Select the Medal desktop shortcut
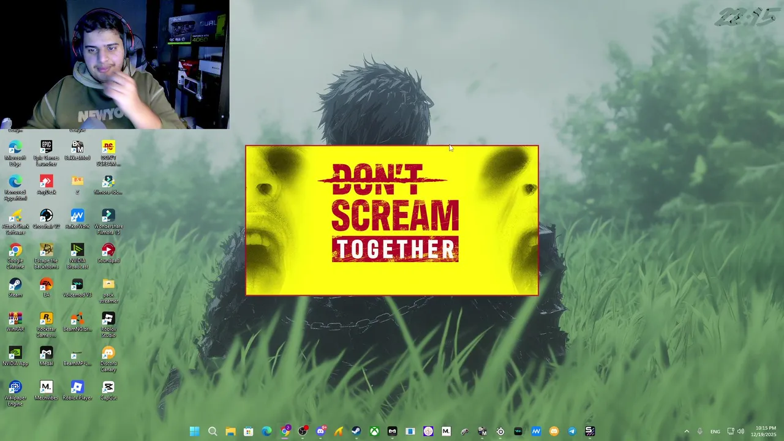The width and height of the screenshot is (784, 441). tap(47, 356)
